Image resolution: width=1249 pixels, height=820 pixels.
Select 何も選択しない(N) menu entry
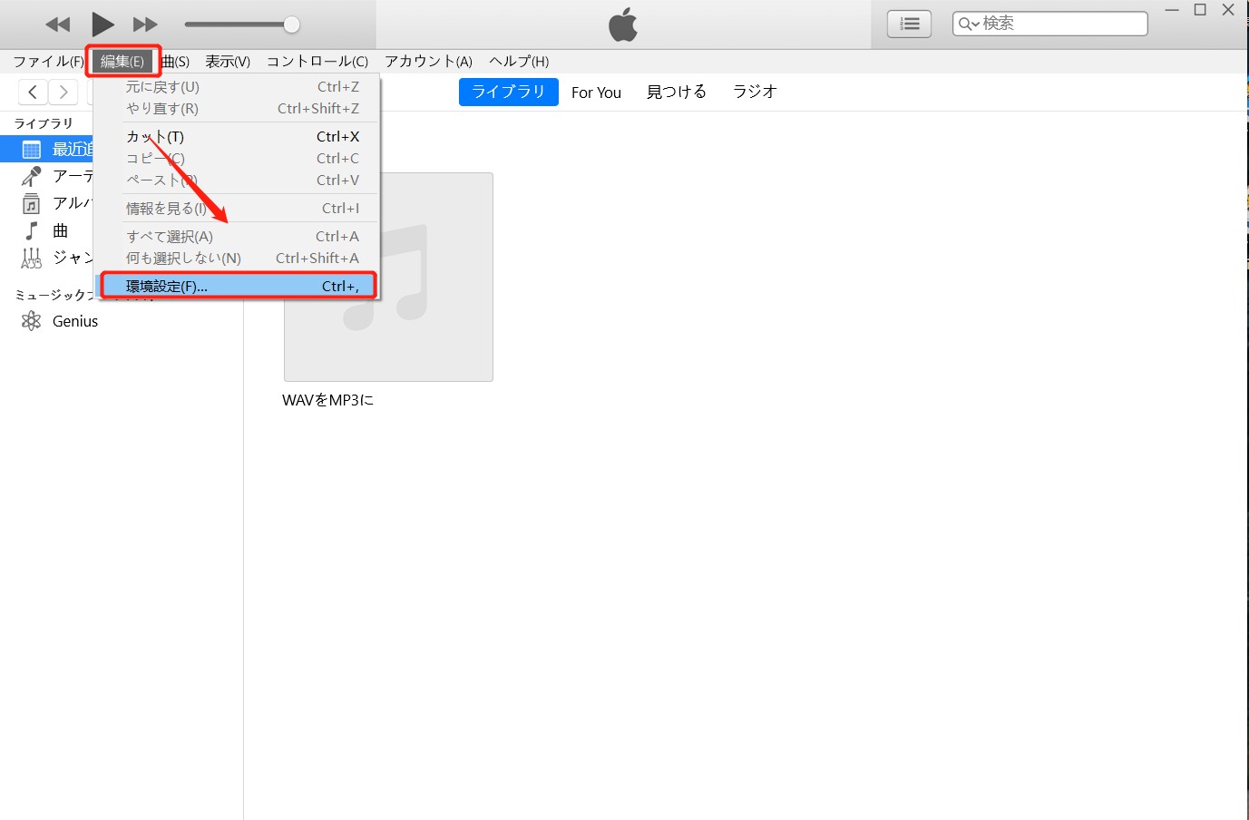[237, 258]
